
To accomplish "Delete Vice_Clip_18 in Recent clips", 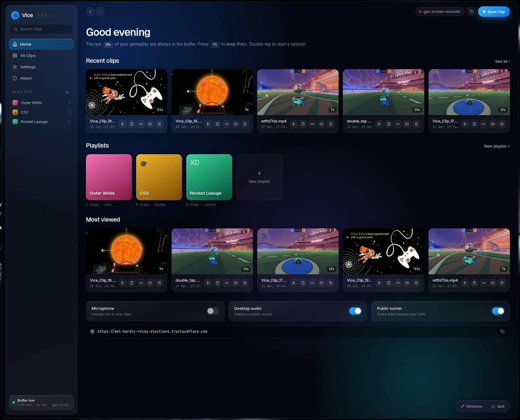I will point(245,124).
